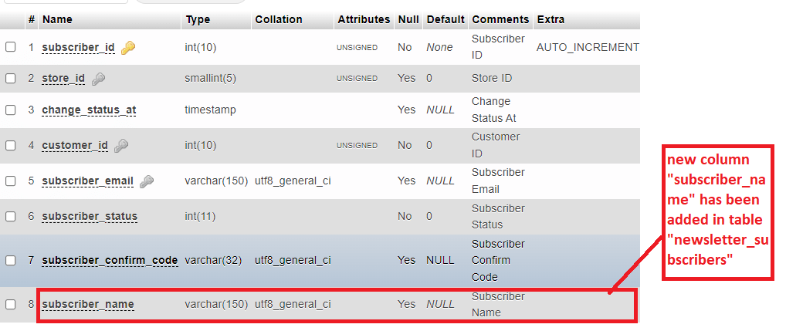
Task: Click the AUTO_INCREMENT value in the Extra column
Action: coord(588,48)
